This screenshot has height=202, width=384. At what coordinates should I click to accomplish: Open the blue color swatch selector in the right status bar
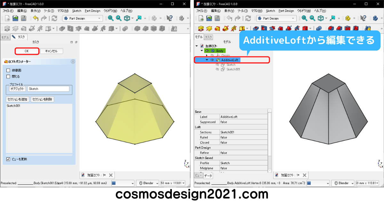[x=318, y=183]
